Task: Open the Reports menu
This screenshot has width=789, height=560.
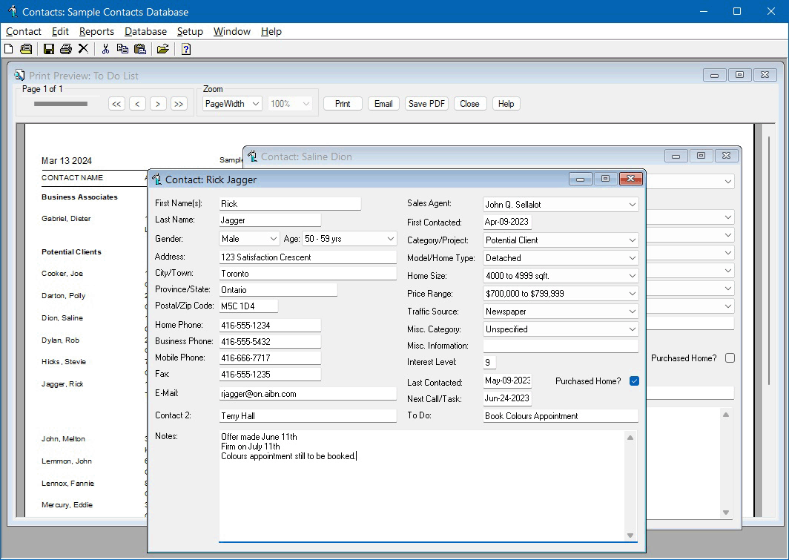Action: pyautogui.click(x=96, y=31)
